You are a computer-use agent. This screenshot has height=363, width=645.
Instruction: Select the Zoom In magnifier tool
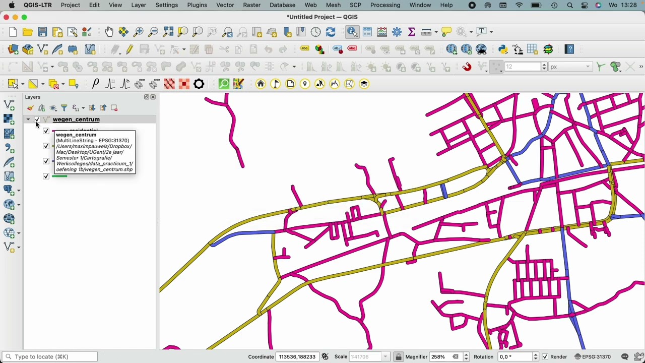coord(139,32)
